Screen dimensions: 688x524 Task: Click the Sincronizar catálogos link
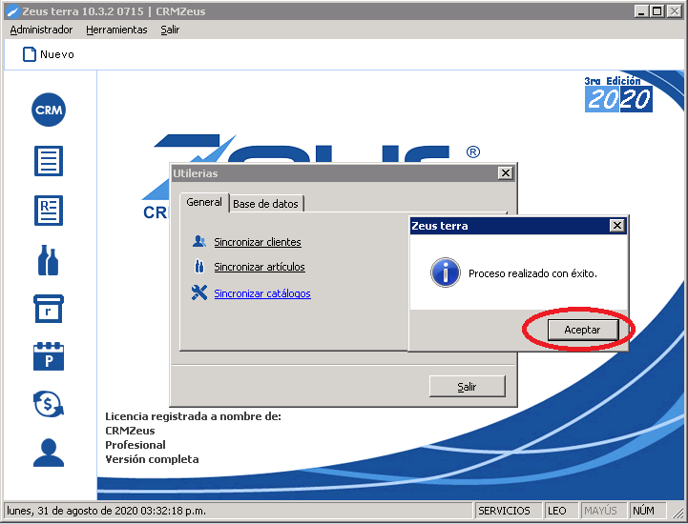(262, 293)
